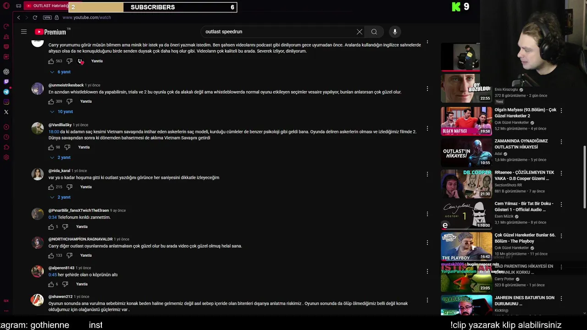Open OUTLAST'IN HİKAYESİ video thumbnail
Screen dimensions: 587x330
pos(466,153)
